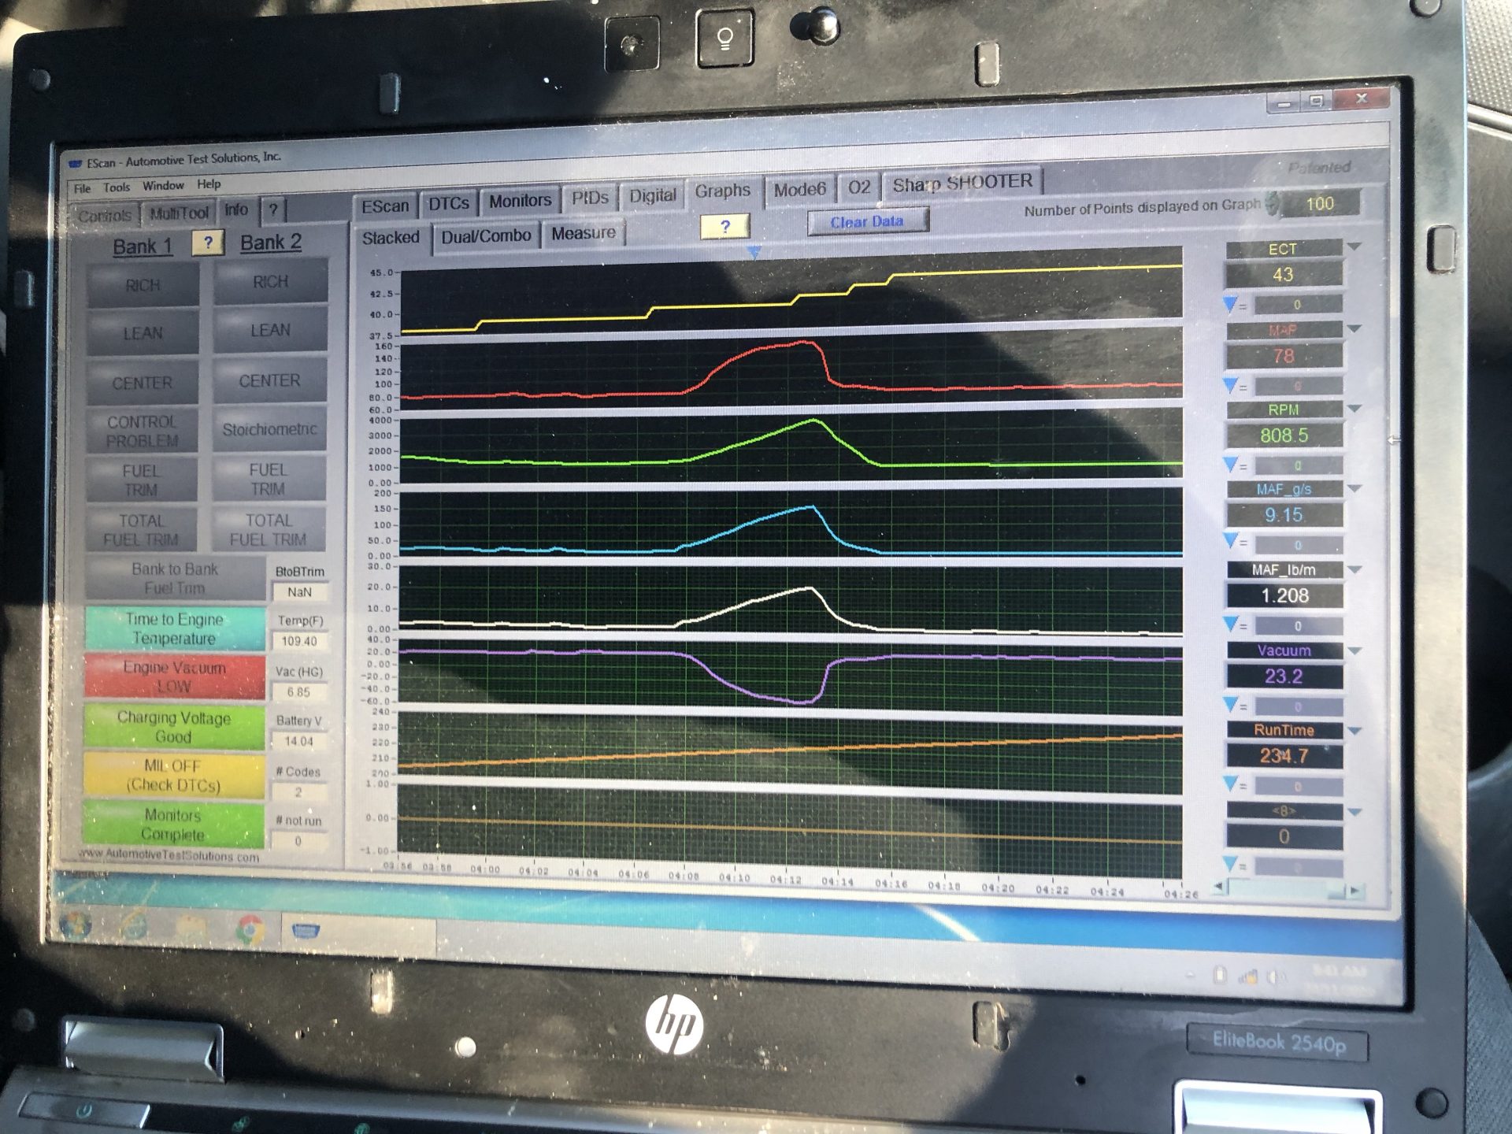Switch to the MultiTool side tab
Screen dimensions: 1512x1134
[179, 213]
